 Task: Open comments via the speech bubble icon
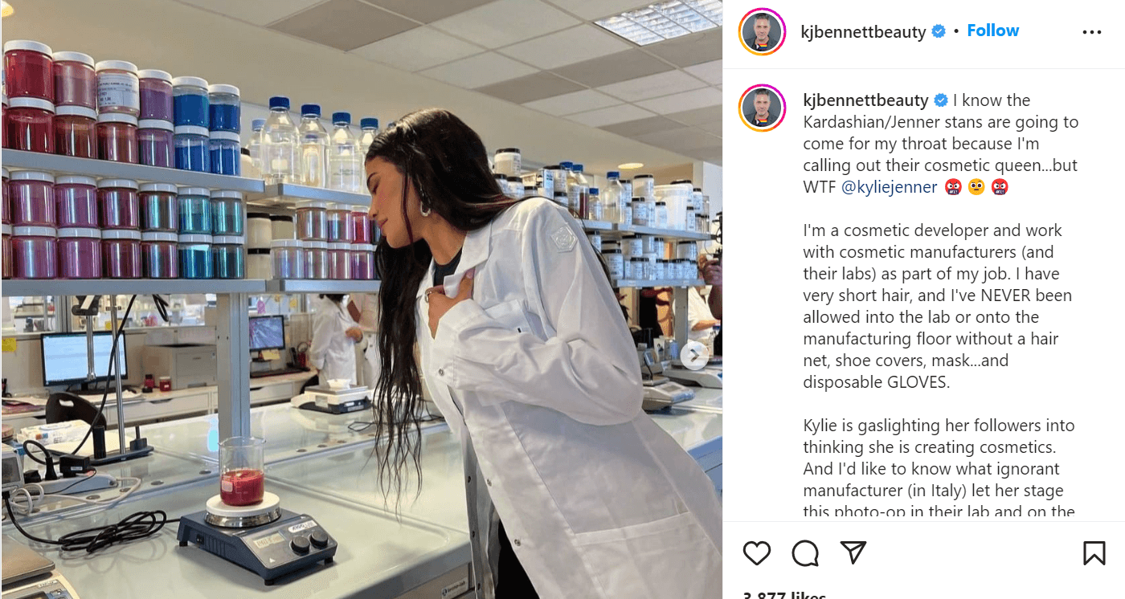click(805, 552)
